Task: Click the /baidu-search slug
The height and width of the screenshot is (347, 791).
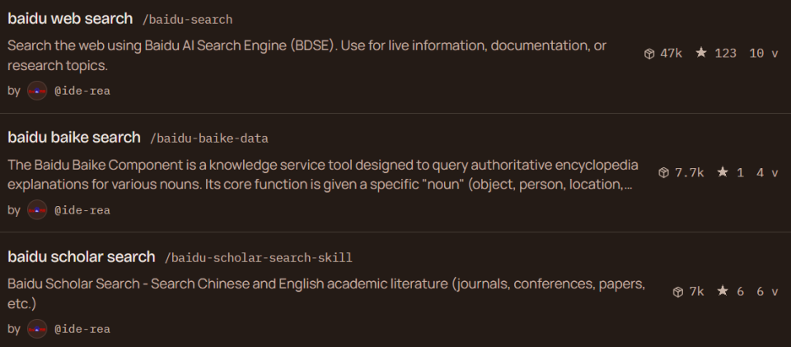Action: pyautogui.click(x=187, y=19)
